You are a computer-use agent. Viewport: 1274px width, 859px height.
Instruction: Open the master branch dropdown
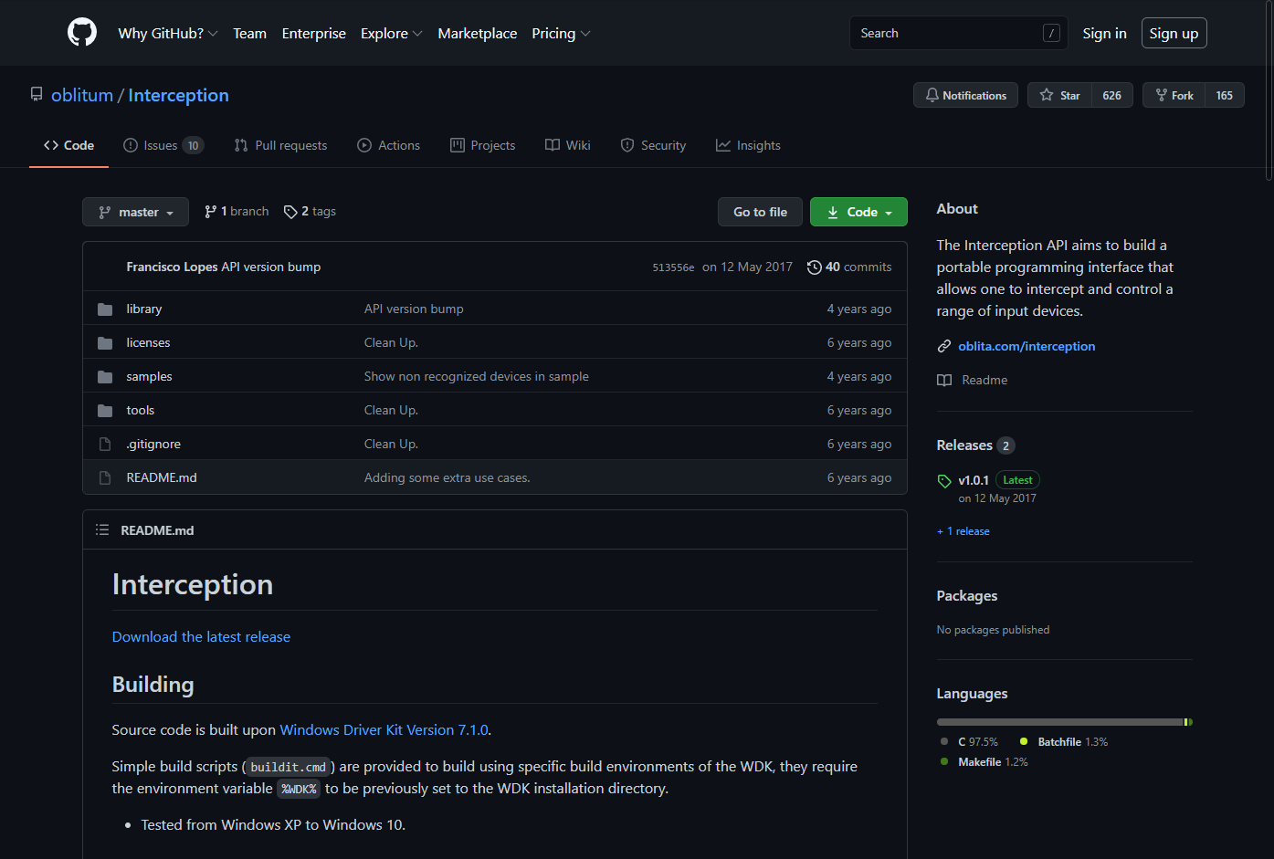135,212
